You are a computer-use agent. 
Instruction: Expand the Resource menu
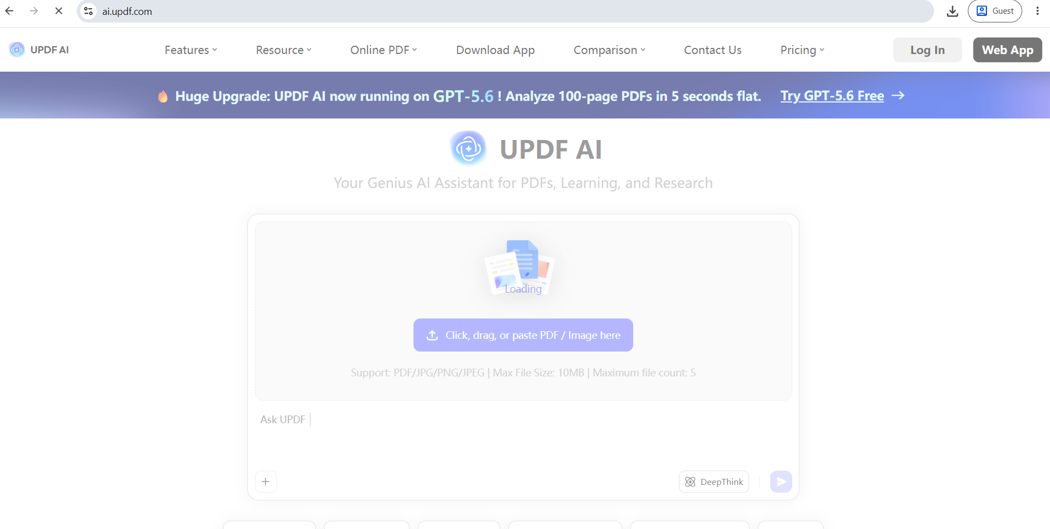point(284,50)
